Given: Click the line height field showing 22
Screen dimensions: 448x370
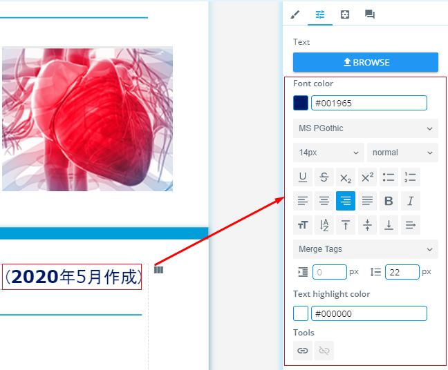Looking at the screenshot, I should tap(402, 272).
